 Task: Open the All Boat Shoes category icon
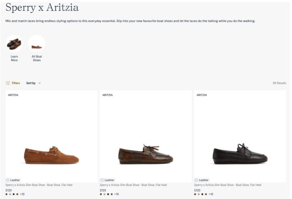click(37, 44)
